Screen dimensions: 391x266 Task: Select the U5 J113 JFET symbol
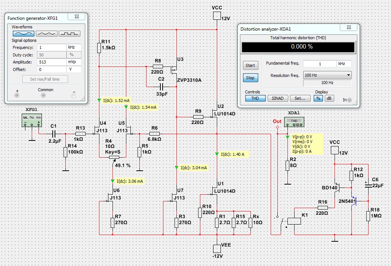pos(129,131)
